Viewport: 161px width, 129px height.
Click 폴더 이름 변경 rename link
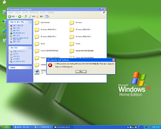(x=18, y=26)
